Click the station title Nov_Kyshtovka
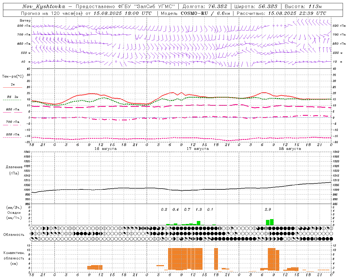This screenshot has width=347, height=277. point(43,6)
